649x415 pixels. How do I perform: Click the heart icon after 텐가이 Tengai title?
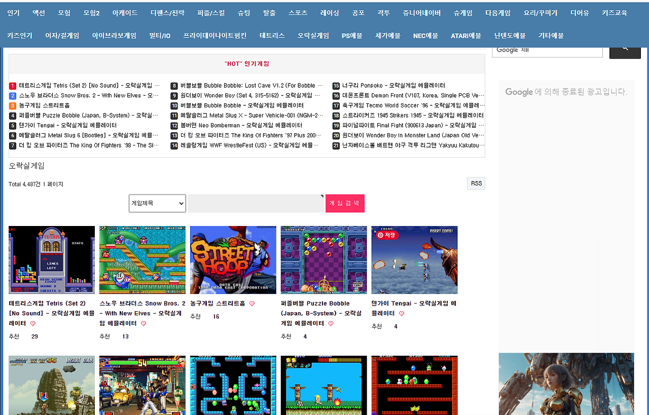[402, 314]
